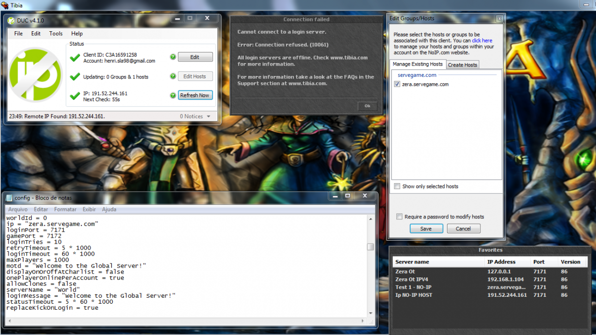
Task: Click the Port column header
Action: point(545,262)
